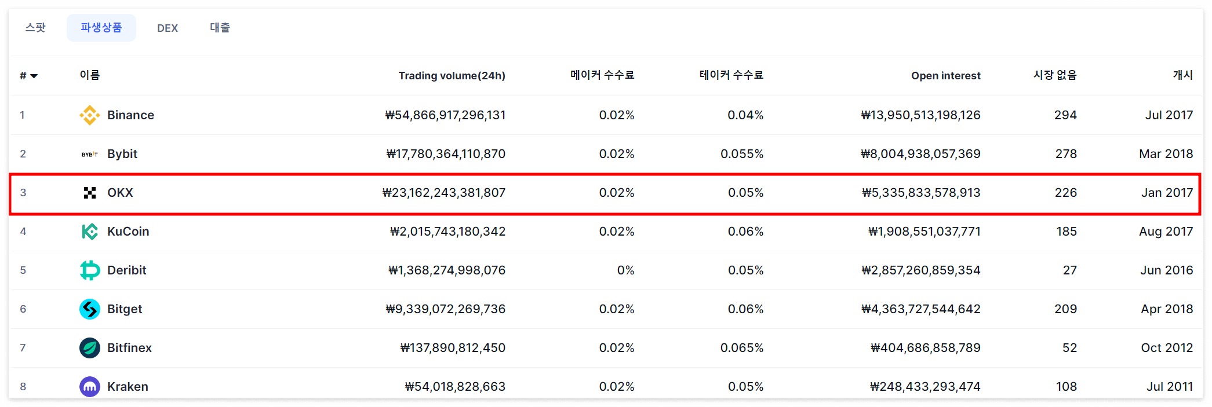Click Kraken open interest ₩248,433,293,474
The width and height of the screenshot is (1212, 407).
point(925,387)
